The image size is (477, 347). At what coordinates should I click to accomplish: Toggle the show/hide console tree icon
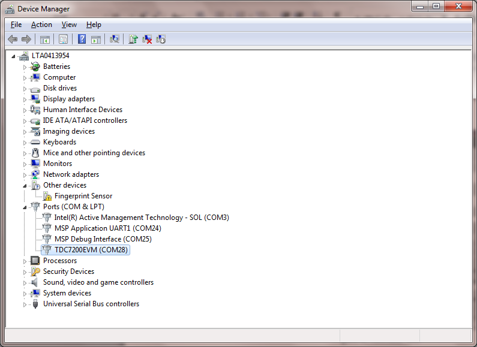[x=45, y=39]
